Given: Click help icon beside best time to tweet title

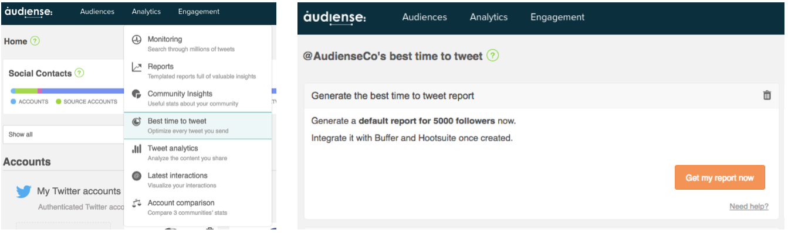Looking at the screenshot, I should [x=493, y=56].
